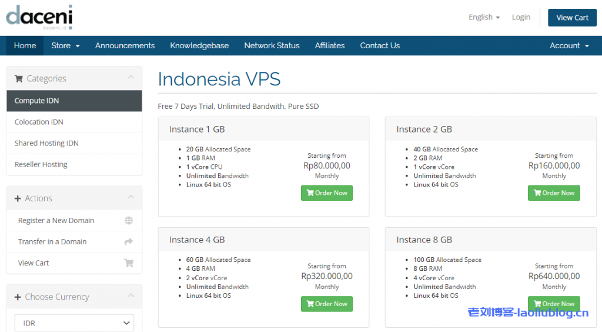Click the shopping cart icon in Categories header
The height and width of the screenshot is (332, 602).
click(x=18, y=79)
